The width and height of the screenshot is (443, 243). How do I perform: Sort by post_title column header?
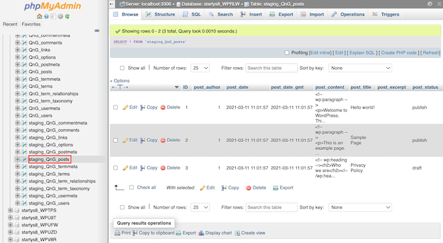tap(361, 87)
